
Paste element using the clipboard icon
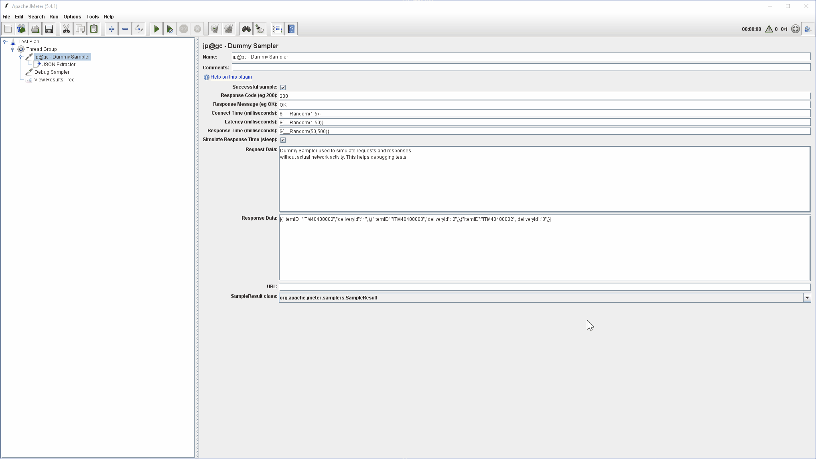pyautogui.click(x=93, y=28)
